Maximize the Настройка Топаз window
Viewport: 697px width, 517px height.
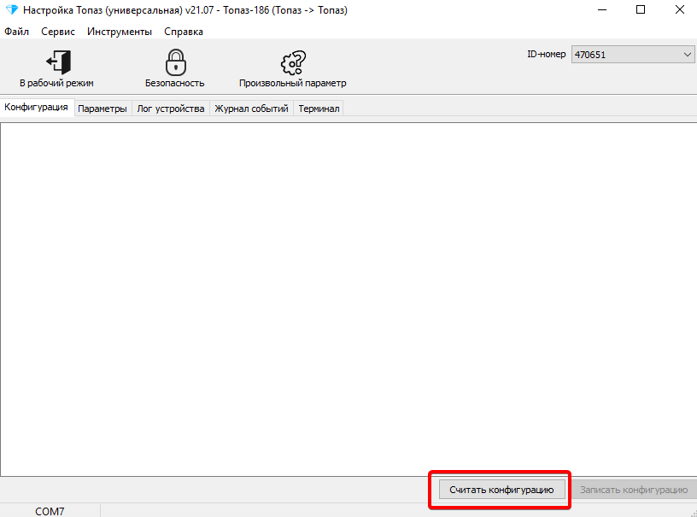[x=641, y=9]
